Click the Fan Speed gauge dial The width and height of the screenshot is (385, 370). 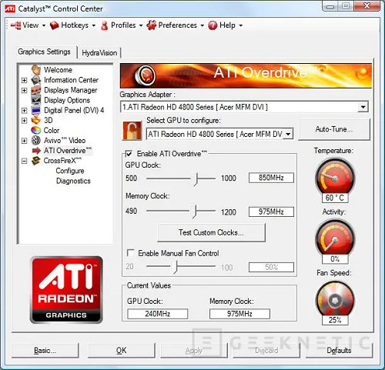(x=335, y=299)
